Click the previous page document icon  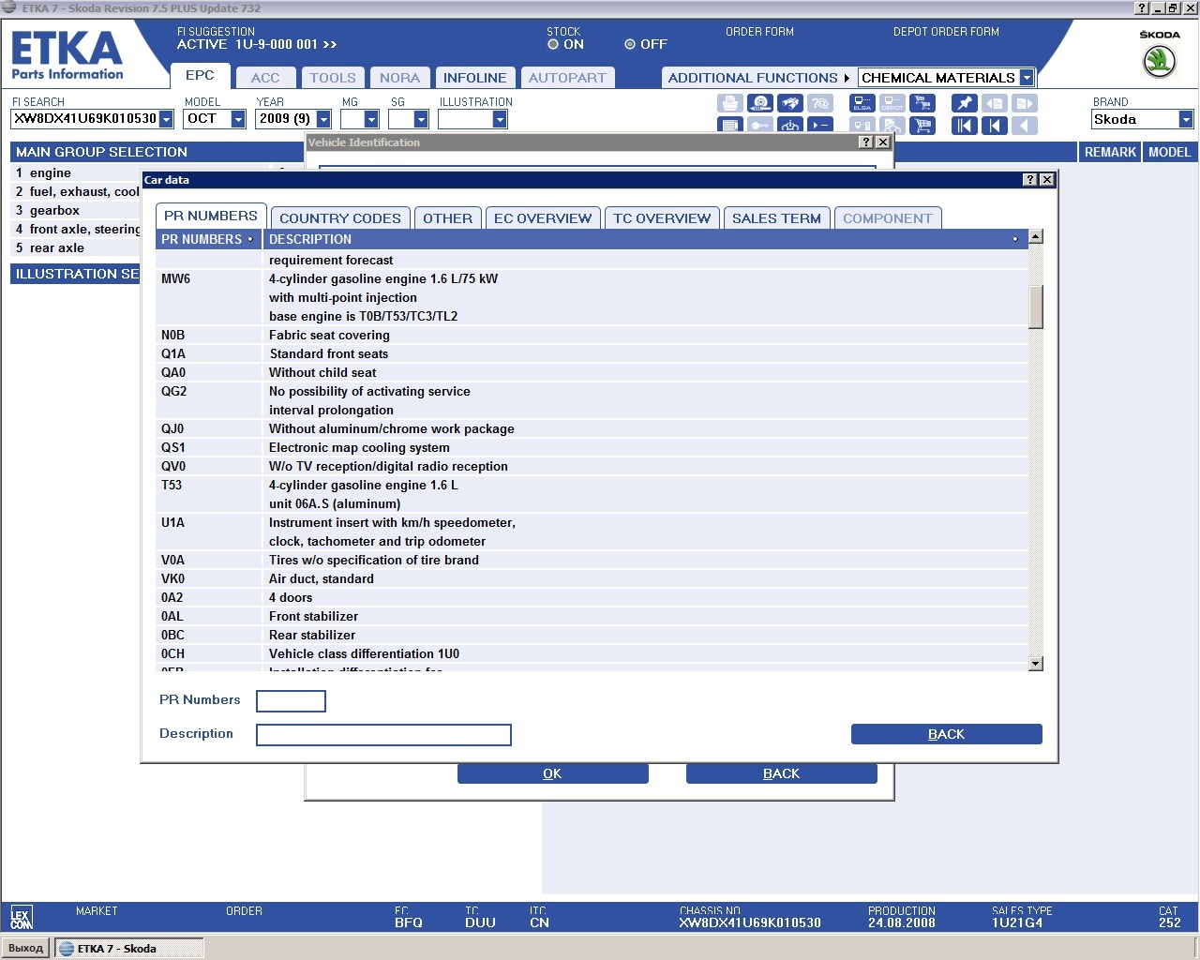pos(995,103)
